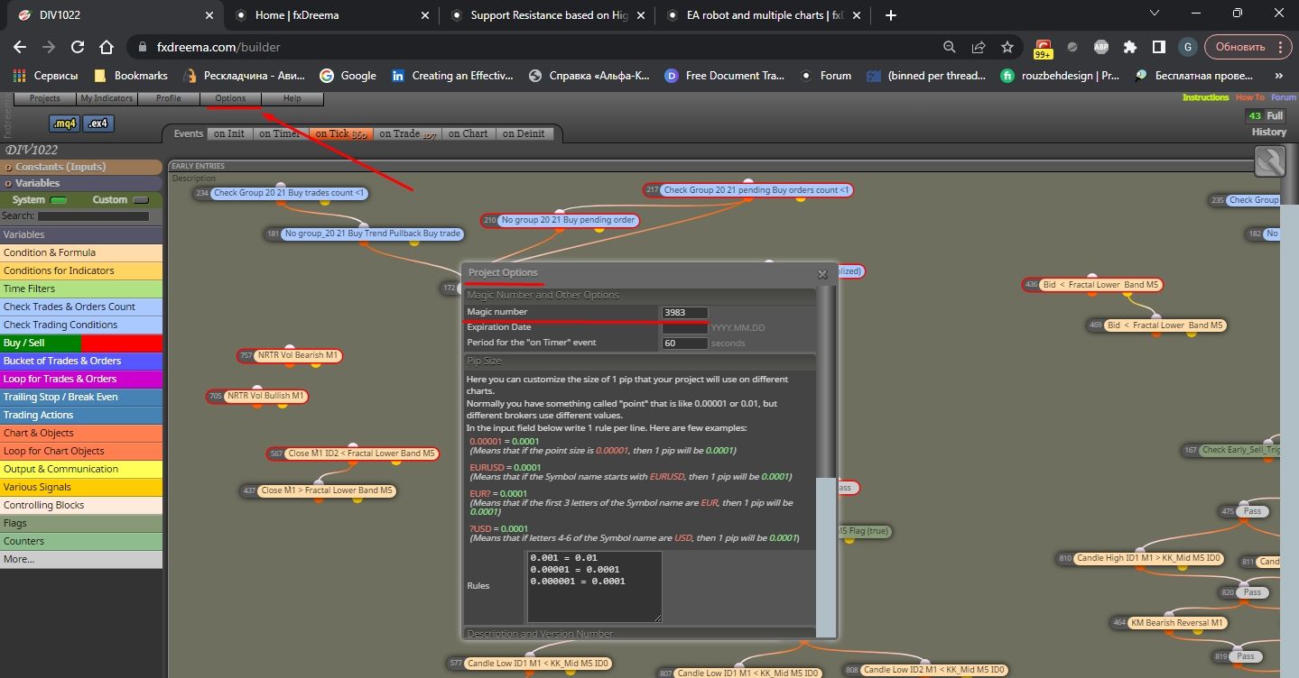Switch to Support Resistance browser tab

coord(548,15)
